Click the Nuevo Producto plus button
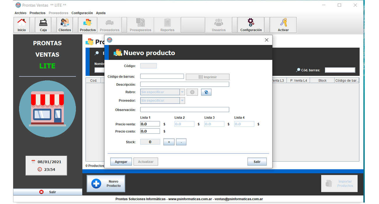Image resolution: width=379 pixels, height=204 pixels. 106,183
